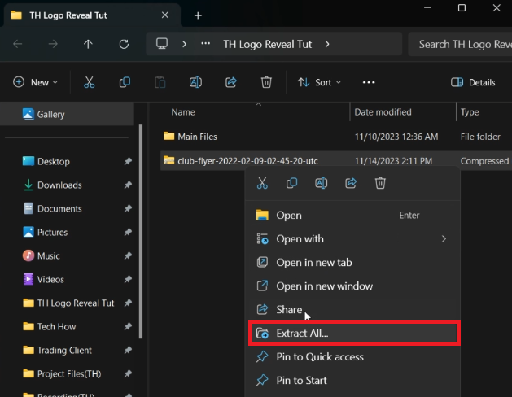Click the Copy icon in the toolbar
The width and height of the screenshot is (512, 397).
(x=125, y=82)
